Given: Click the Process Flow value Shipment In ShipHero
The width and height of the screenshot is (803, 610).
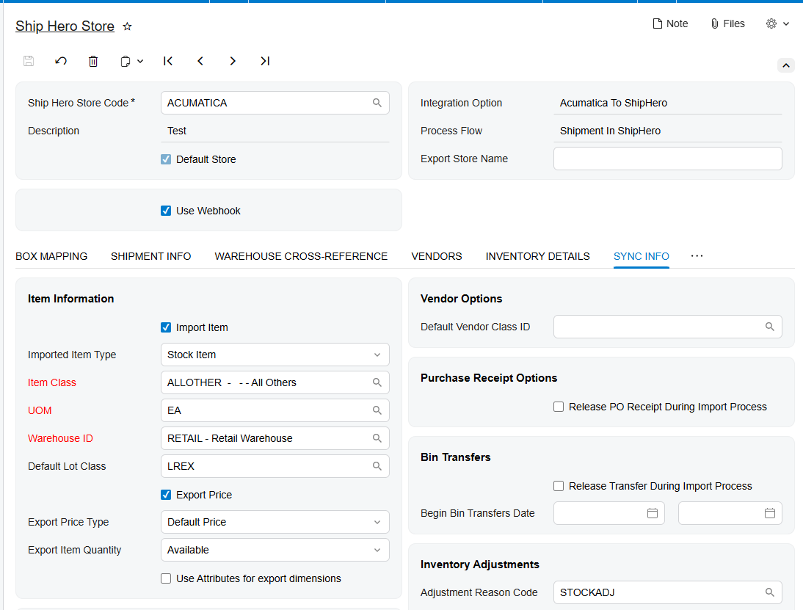Looking at the screenshot, I should [x=611, y=131].
